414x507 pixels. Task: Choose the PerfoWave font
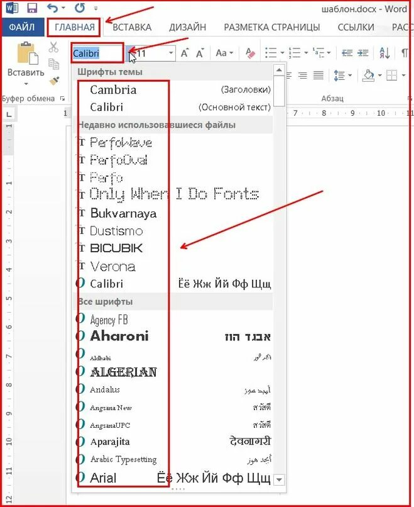tap(174, 143)
